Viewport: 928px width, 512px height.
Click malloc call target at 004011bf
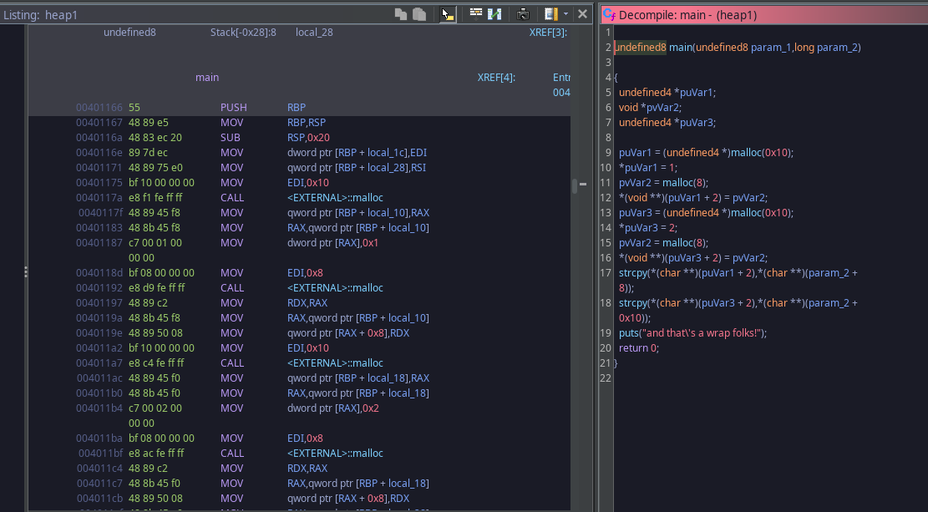click(x=335, y=454)
